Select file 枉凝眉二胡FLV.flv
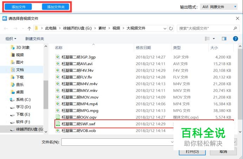 (143, 77)
